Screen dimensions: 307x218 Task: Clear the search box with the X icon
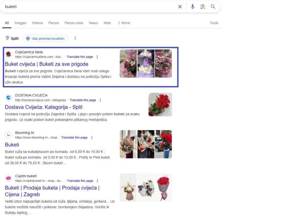(180, 7)
